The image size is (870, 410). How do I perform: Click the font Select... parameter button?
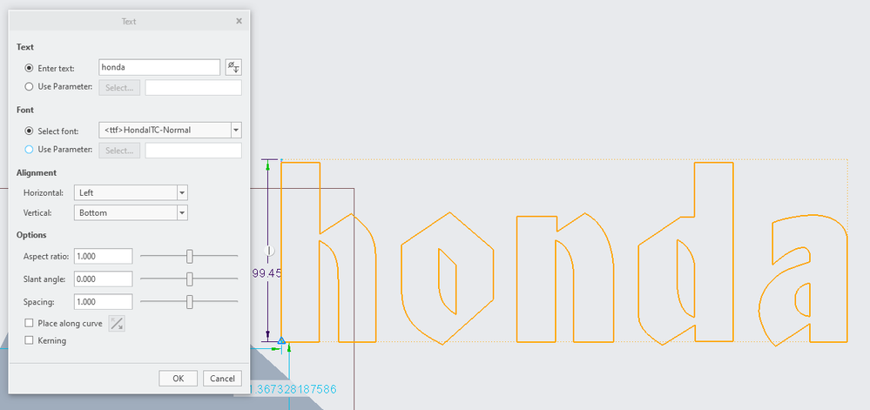tap(119, 151)
